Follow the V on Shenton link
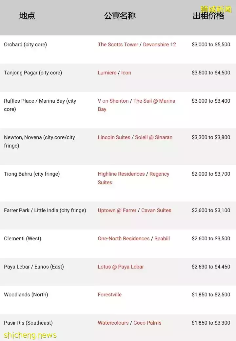Viewport: 236px width, 341px height. (x=113, y=101)
